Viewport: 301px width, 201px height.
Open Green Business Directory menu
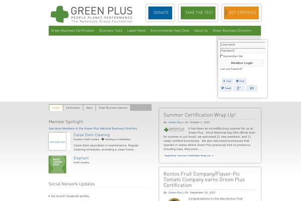232,31
